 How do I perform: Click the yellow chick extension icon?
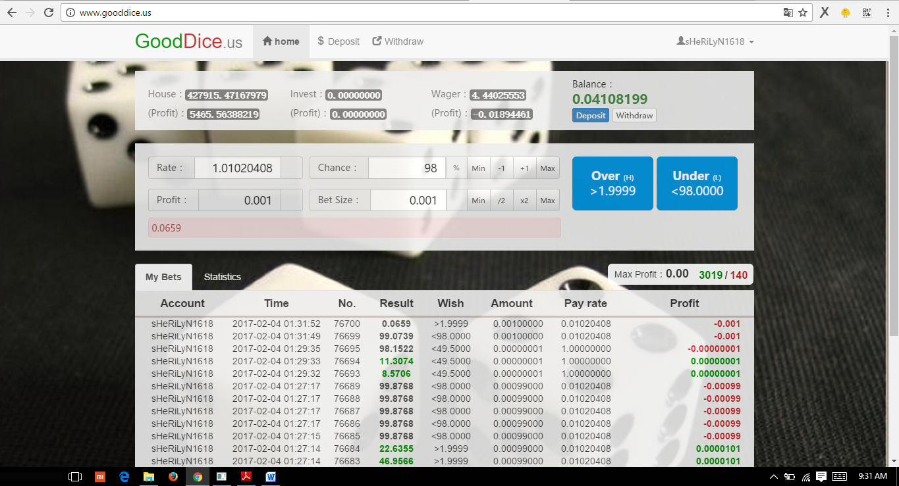click(846, 12)
